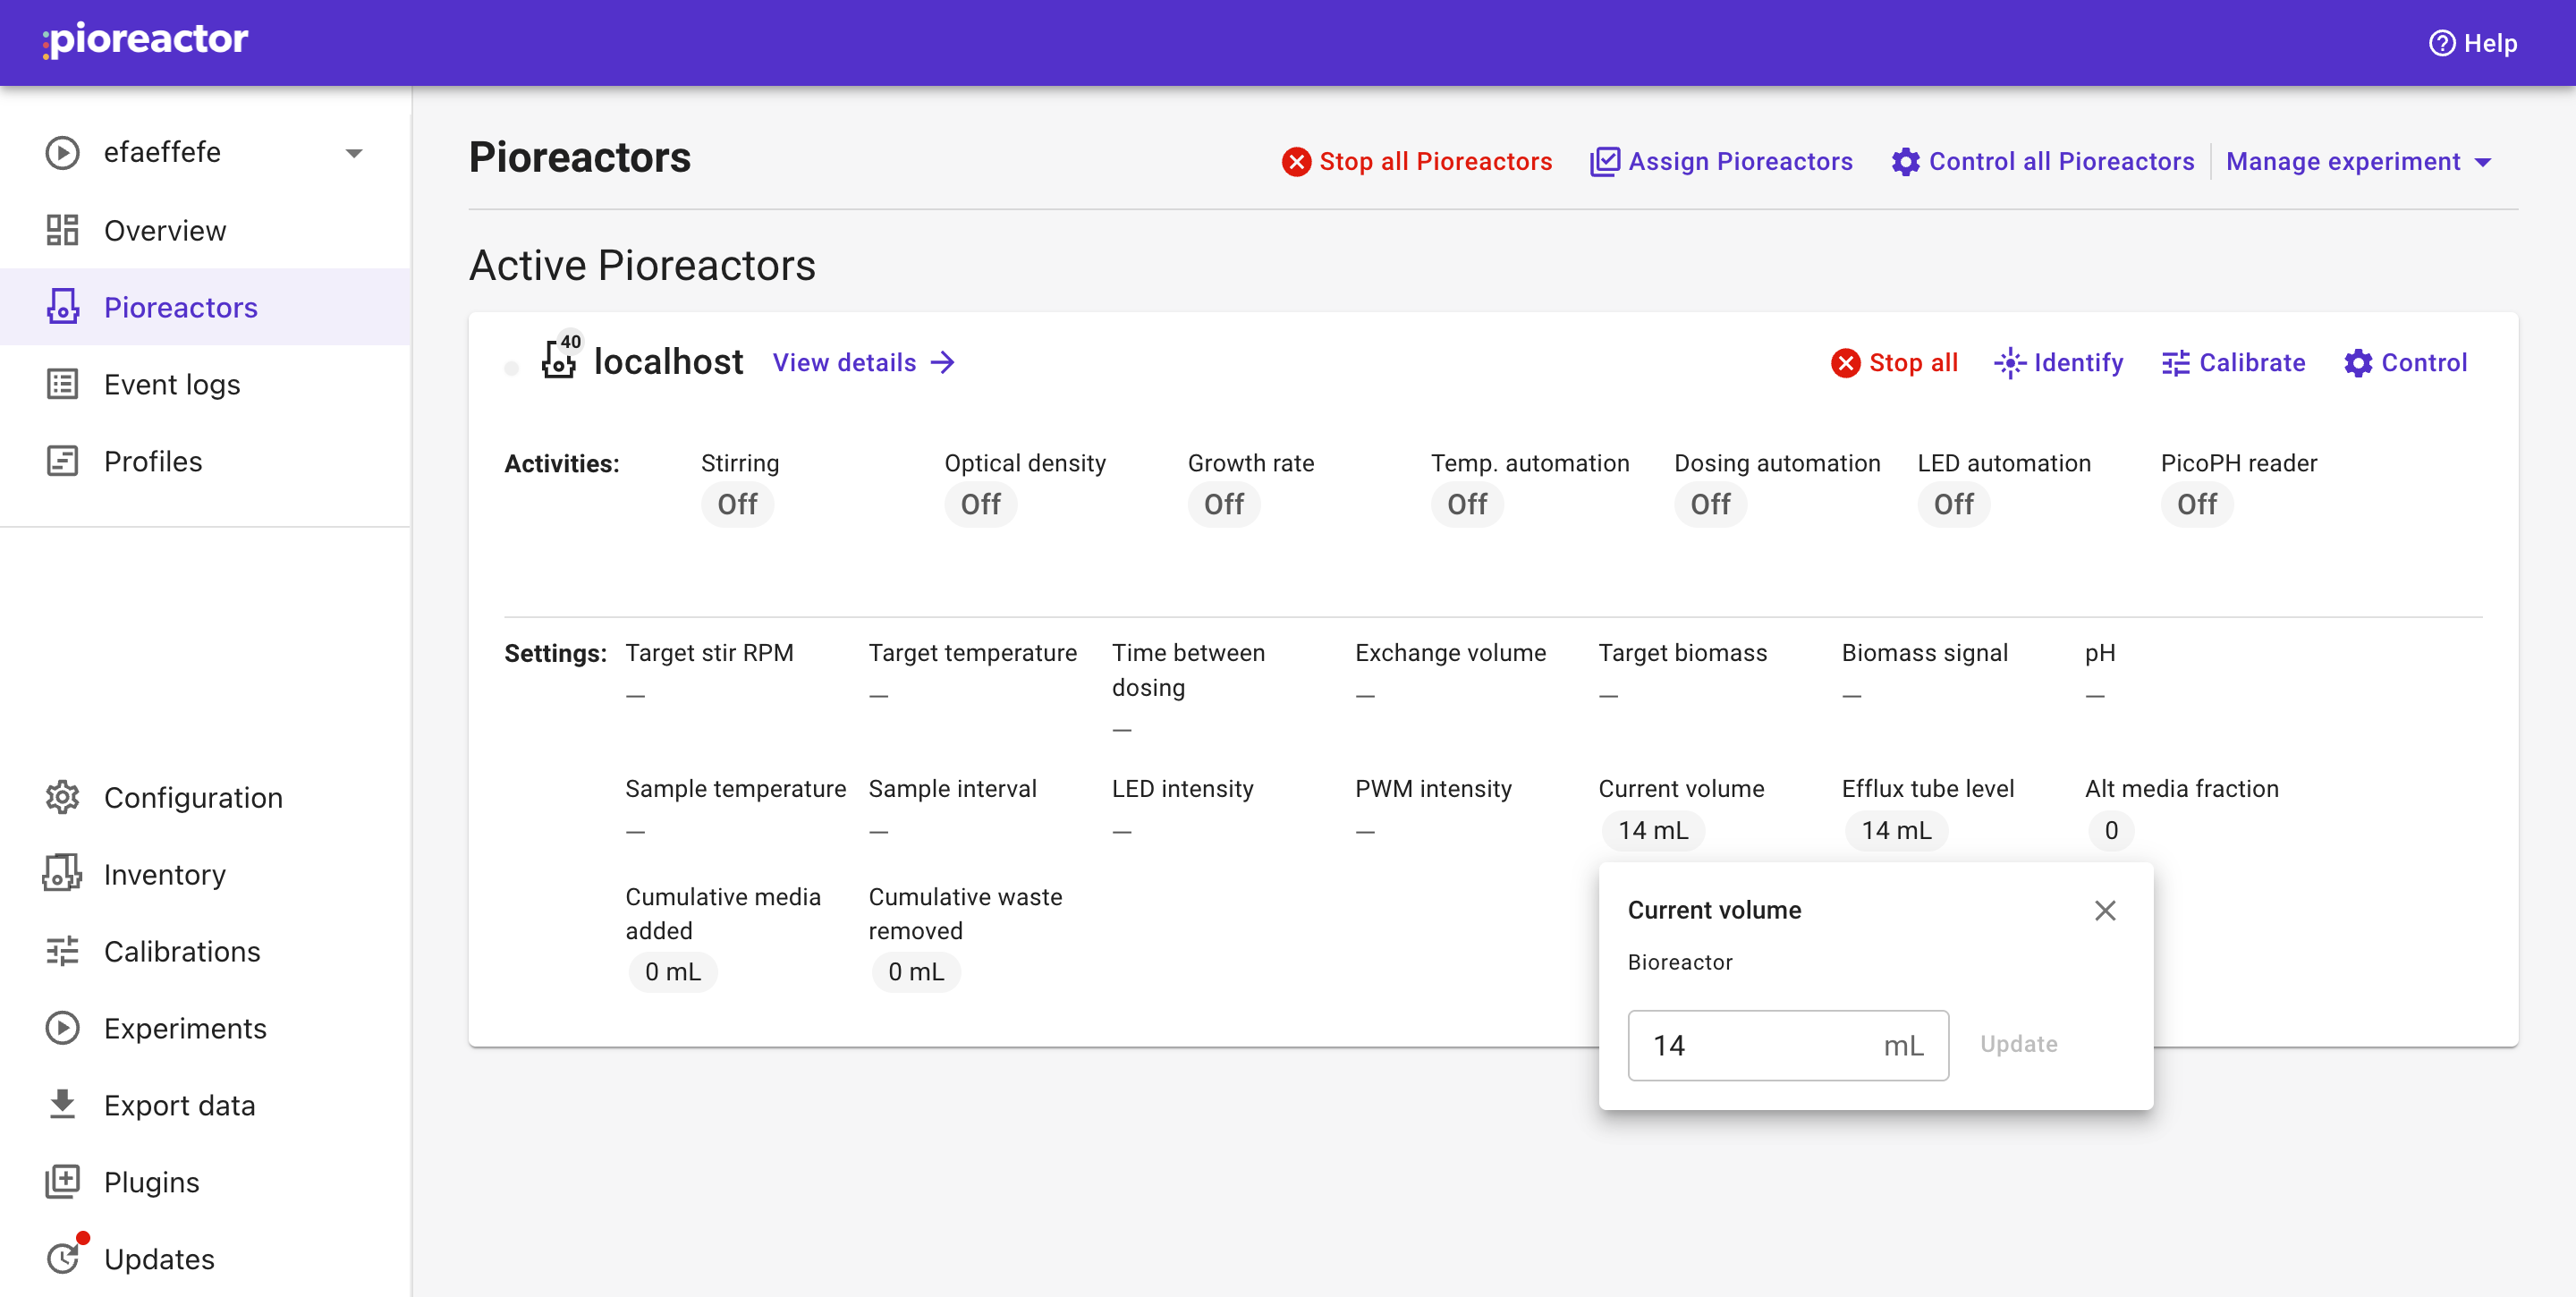Click the LED automation Off chip
This screenshot has width=2576, height=1297.
(1953, 504)
